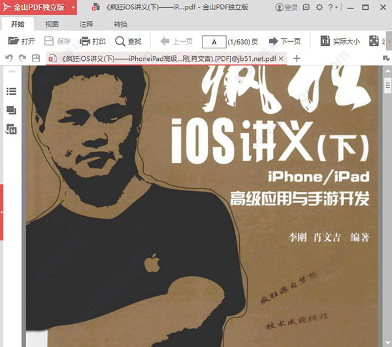
Task: Open the help question mark menu
Action: [x=333, y=7]
